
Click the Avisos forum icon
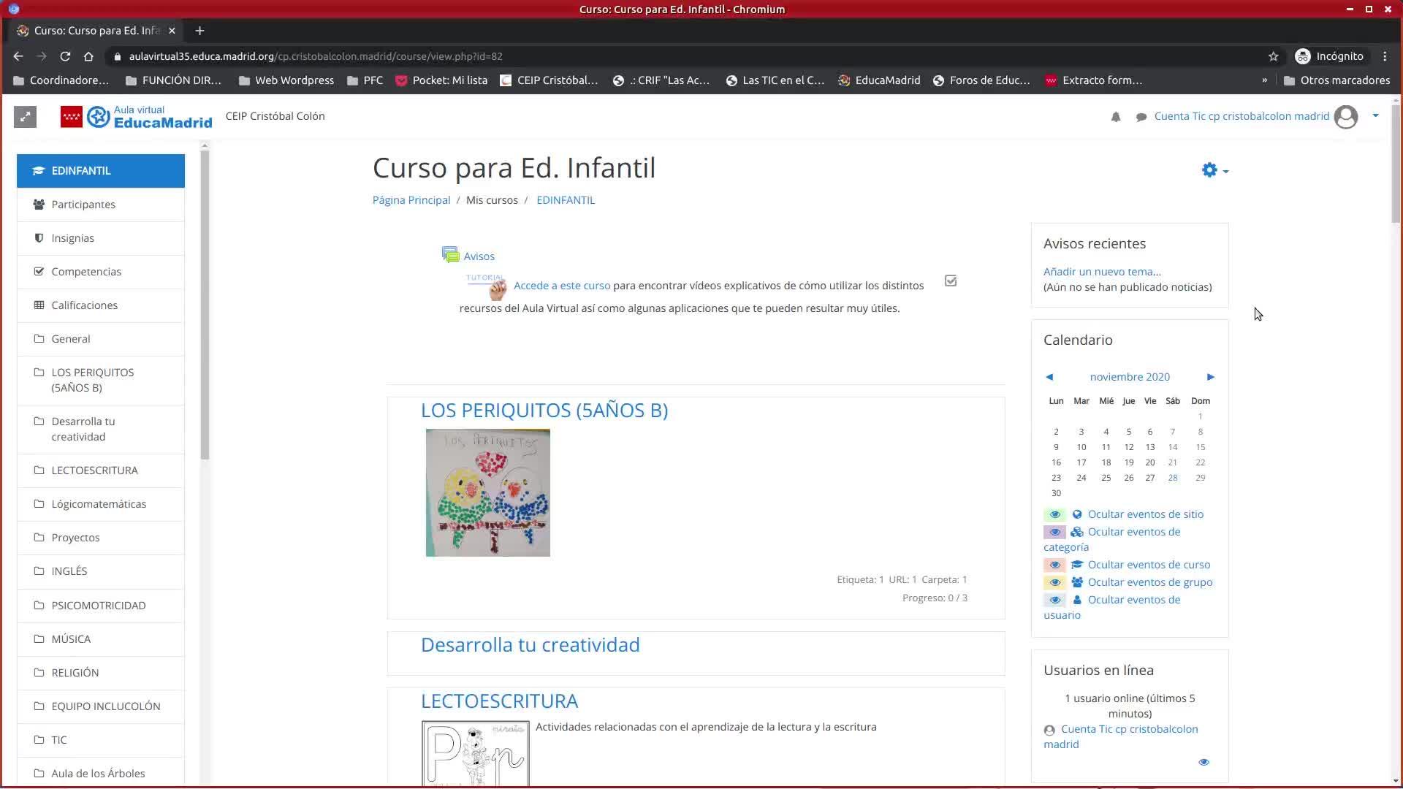click(x=450, y=255)
